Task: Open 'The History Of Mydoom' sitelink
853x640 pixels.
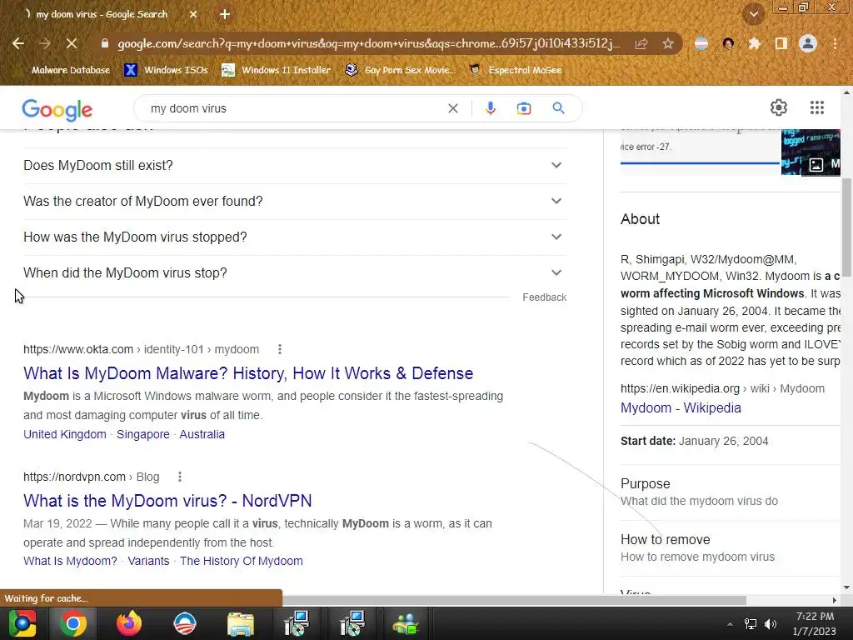Action: 241,561
